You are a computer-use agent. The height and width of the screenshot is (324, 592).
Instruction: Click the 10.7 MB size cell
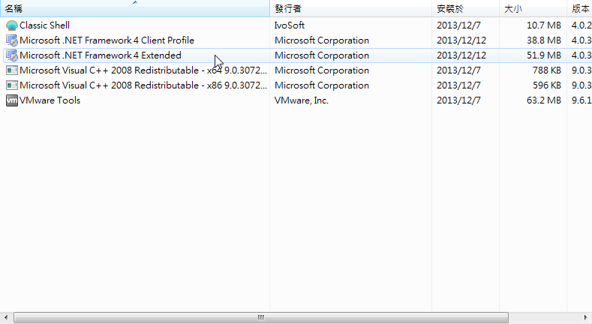(x=544, y=25)
